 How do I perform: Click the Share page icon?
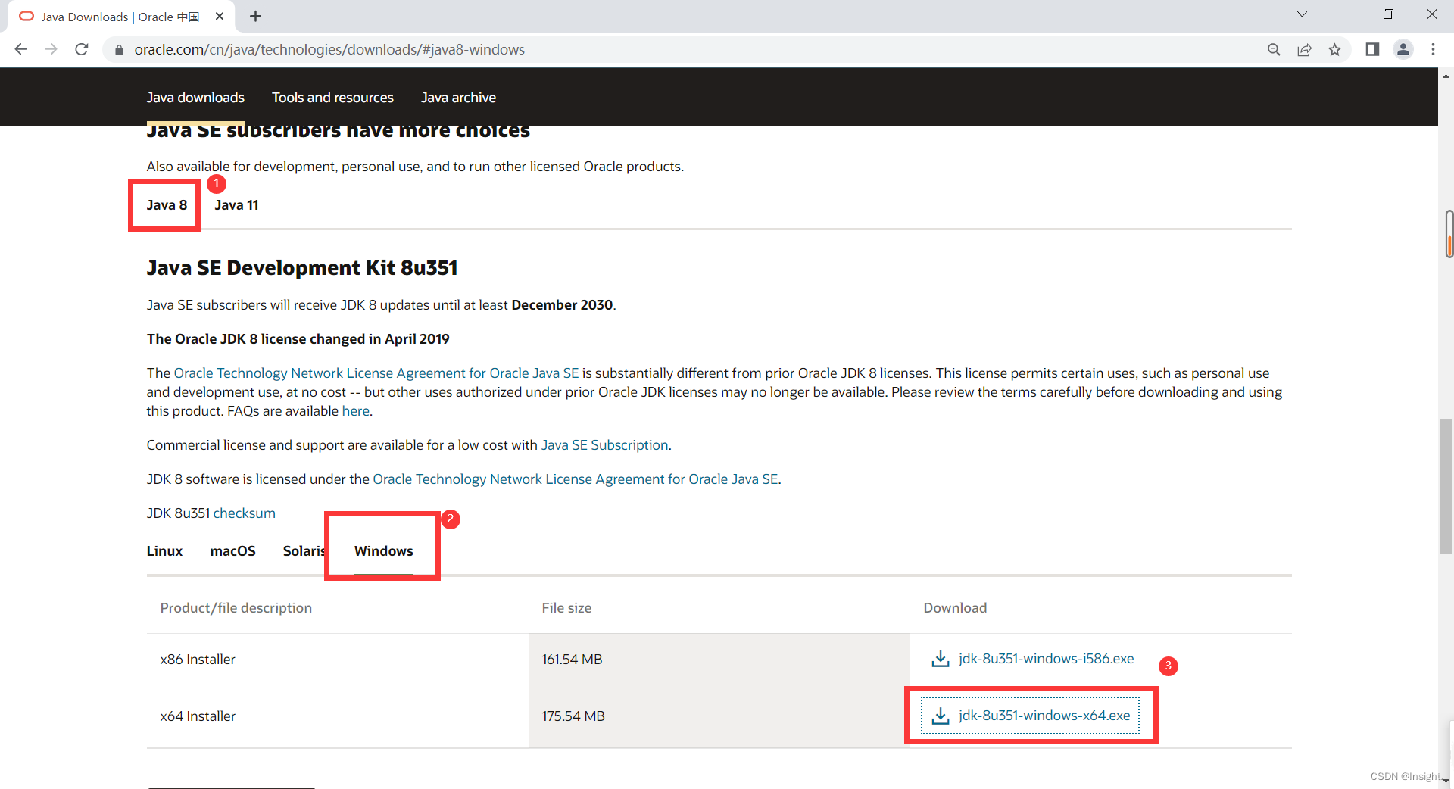tap(1304, 49)
